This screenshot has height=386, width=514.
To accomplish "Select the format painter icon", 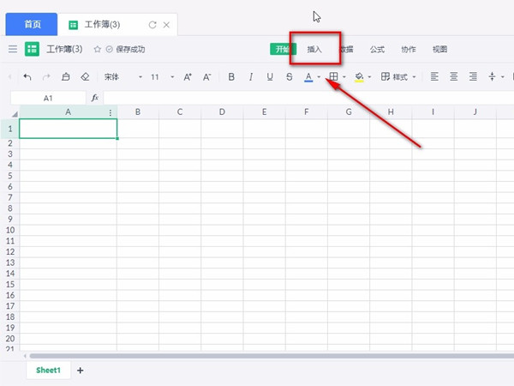I will coord(66,77).
